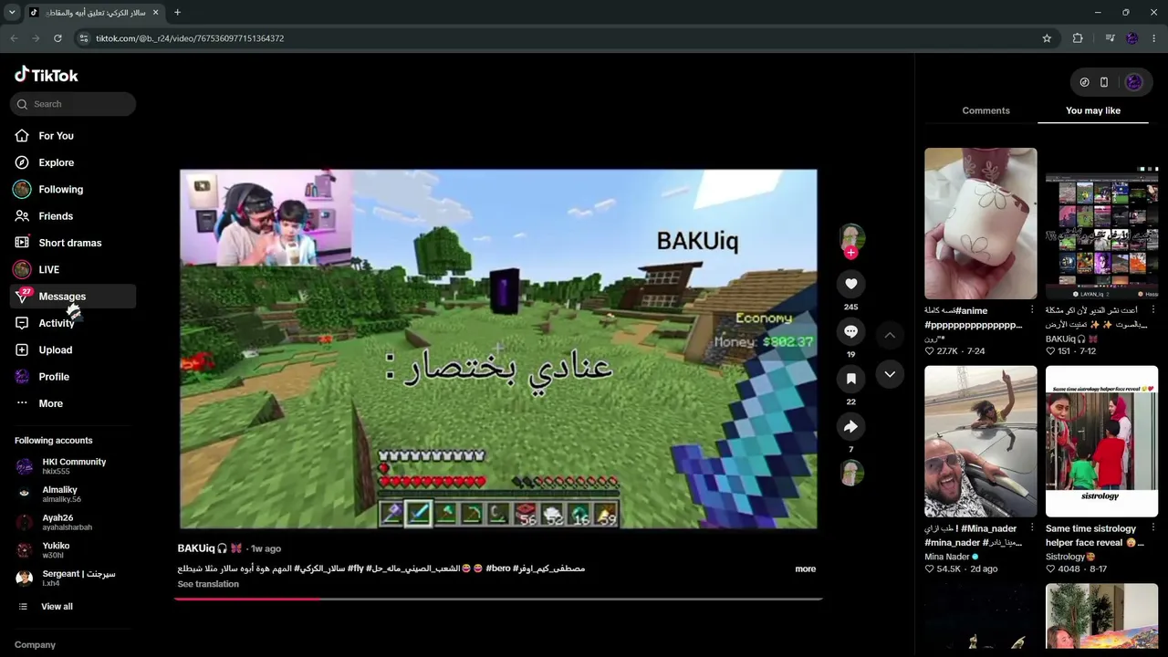Open the Almaliky following account

tap(73, 494)
